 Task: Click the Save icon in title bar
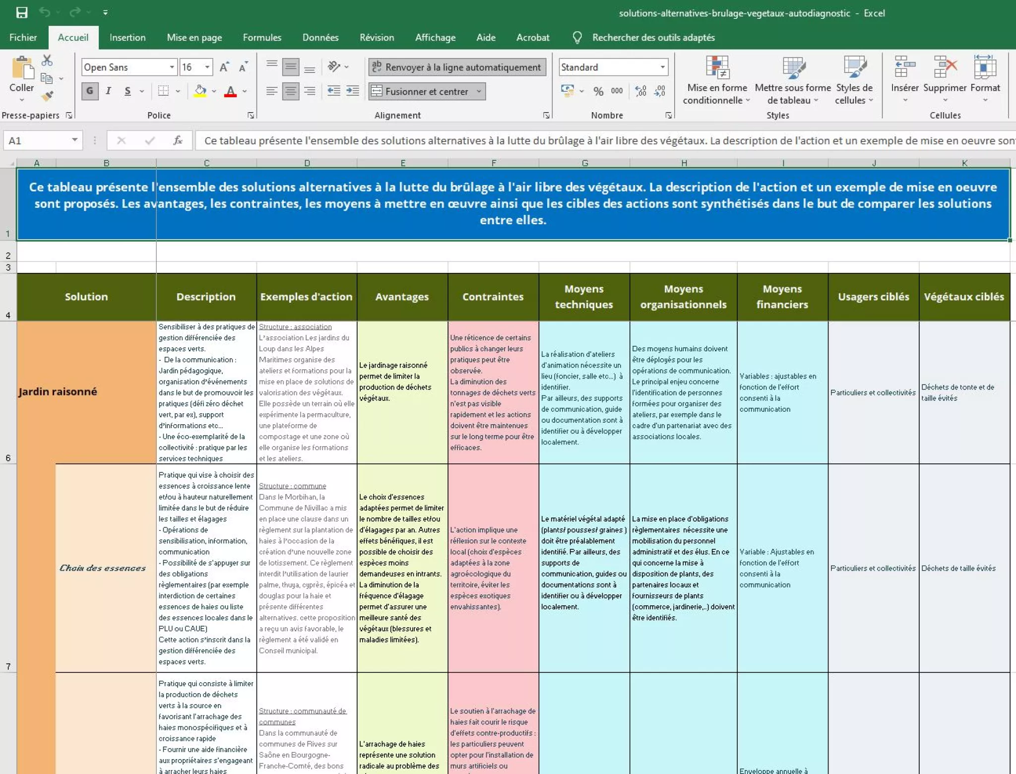[x=22, y=12]
